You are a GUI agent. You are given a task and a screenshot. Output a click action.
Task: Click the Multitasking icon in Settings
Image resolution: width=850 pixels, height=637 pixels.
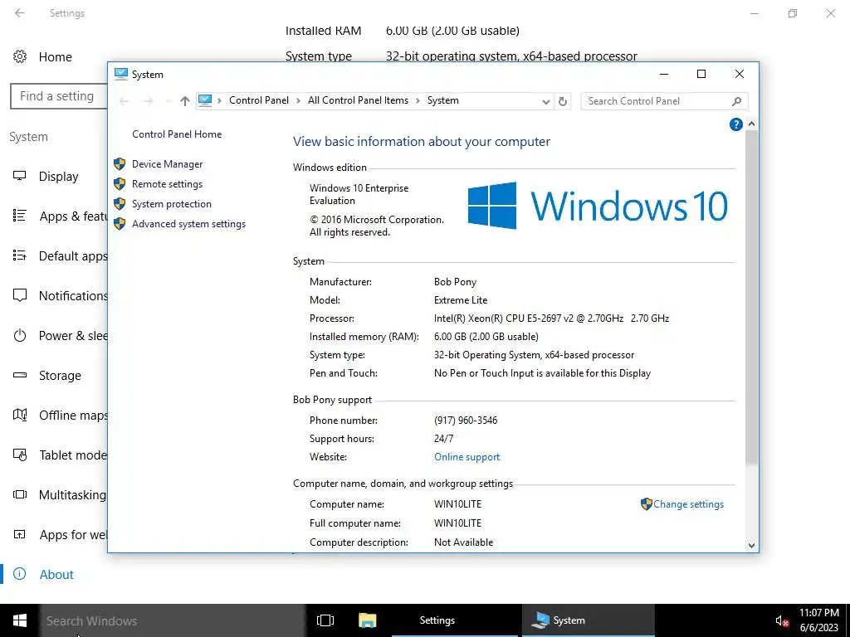(20, 494)
